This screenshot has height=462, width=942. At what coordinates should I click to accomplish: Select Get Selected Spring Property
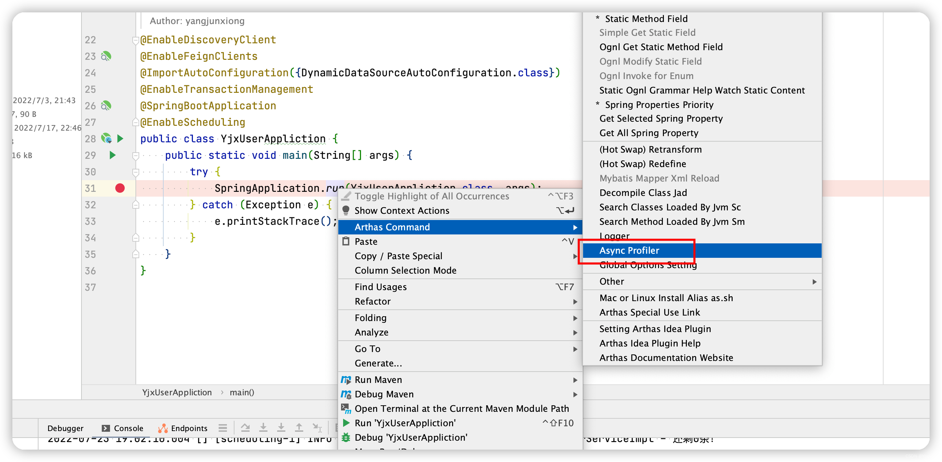tap(702, 119)
